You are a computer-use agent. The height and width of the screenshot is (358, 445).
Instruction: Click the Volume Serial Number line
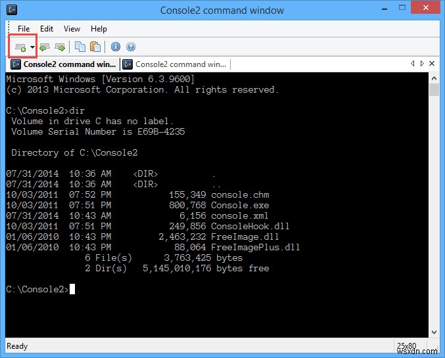tap(98, 131)
